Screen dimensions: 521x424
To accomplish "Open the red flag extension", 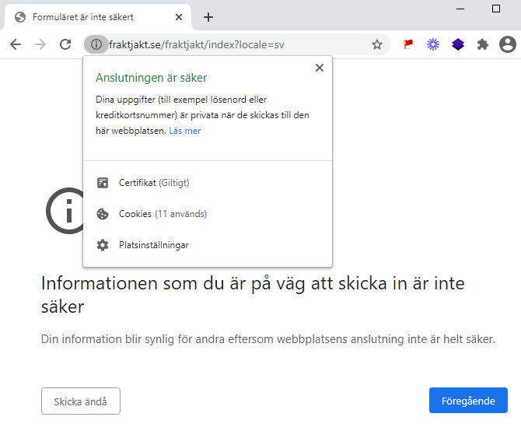I will pos(408,44).
